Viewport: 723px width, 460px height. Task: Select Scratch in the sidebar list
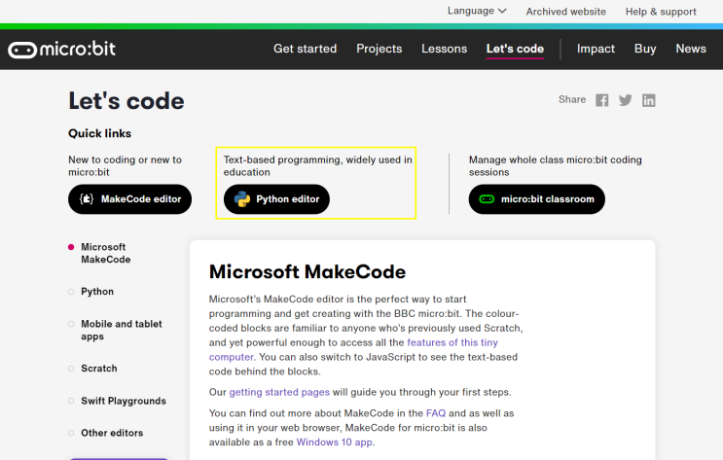pos(99,369)
